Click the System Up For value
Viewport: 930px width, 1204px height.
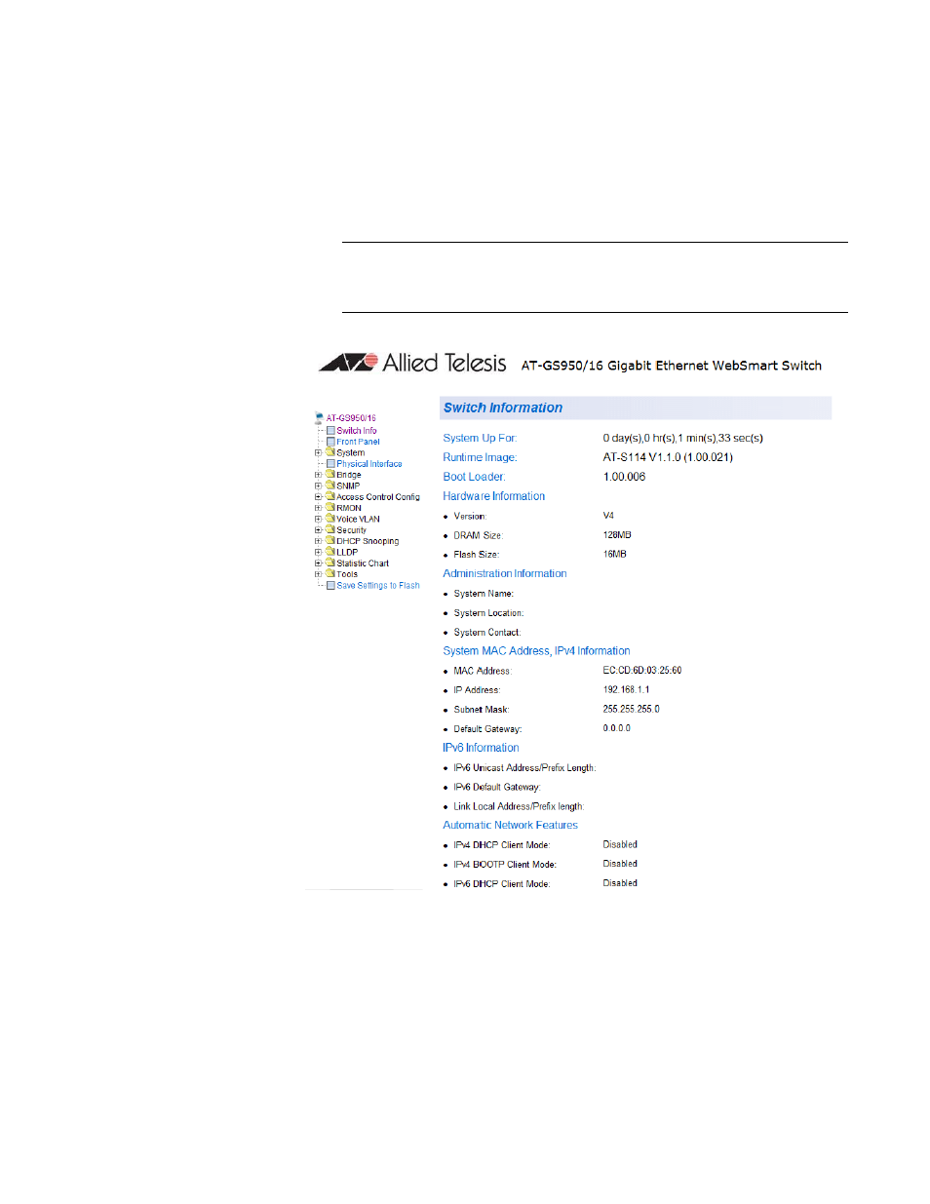(682, 438)
